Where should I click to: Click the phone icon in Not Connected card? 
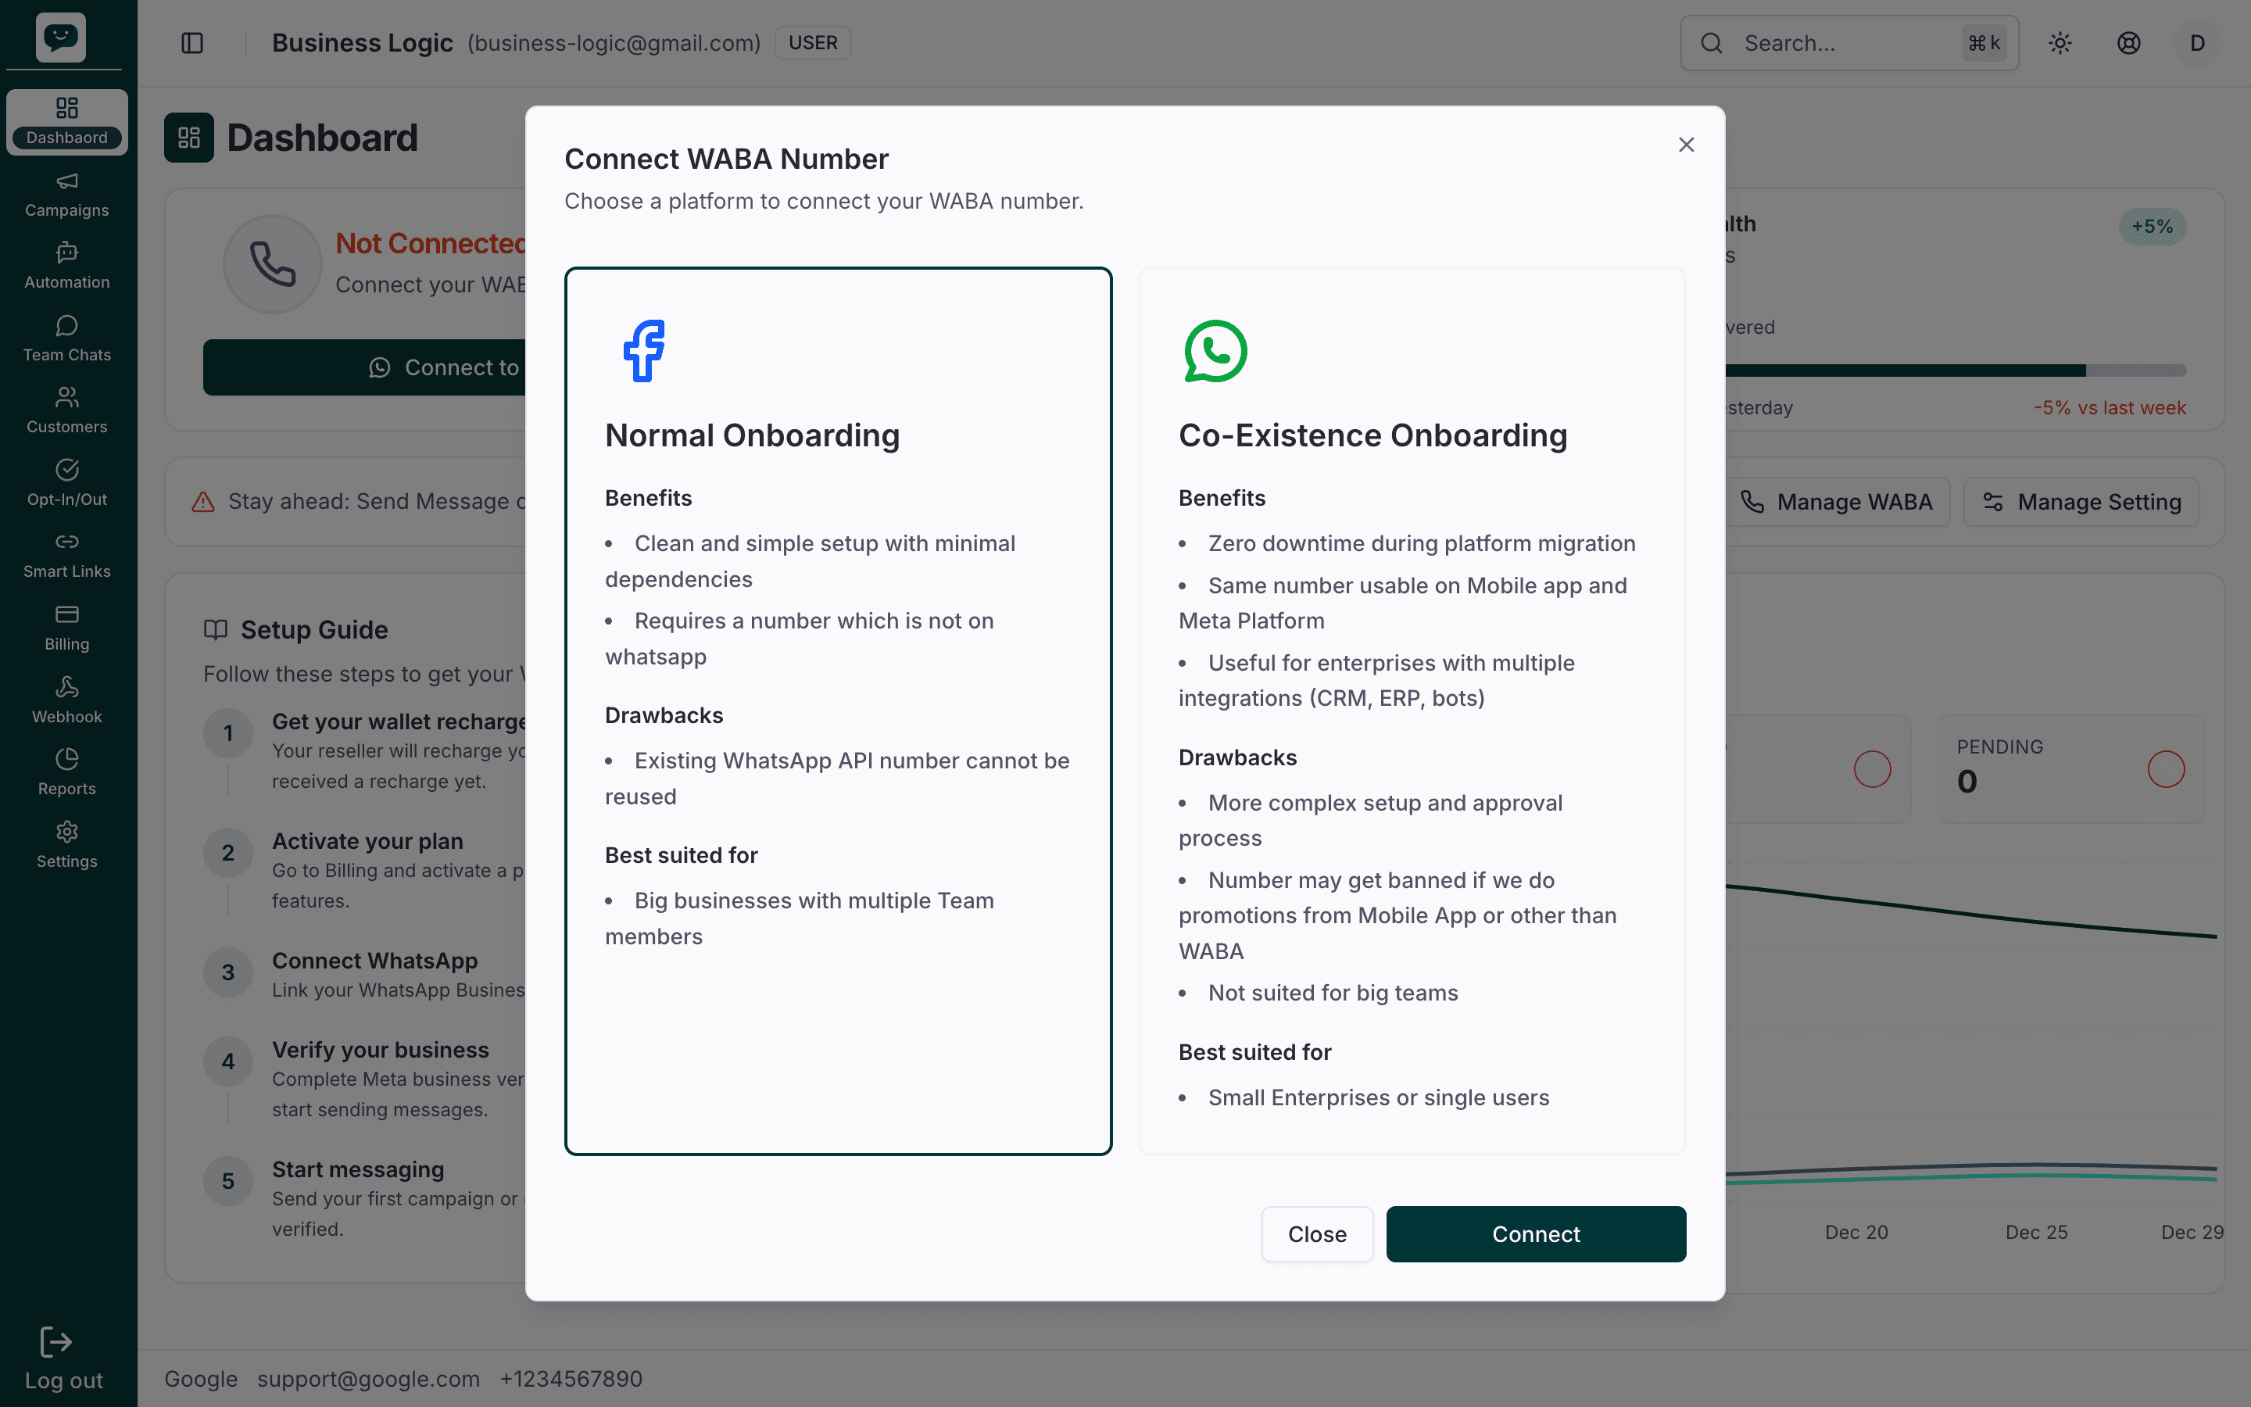pyautogui.click(x=273, y=264)
